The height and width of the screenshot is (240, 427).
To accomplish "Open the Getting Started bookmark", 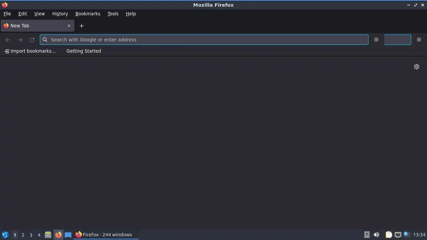I will [x=84, y=51].
